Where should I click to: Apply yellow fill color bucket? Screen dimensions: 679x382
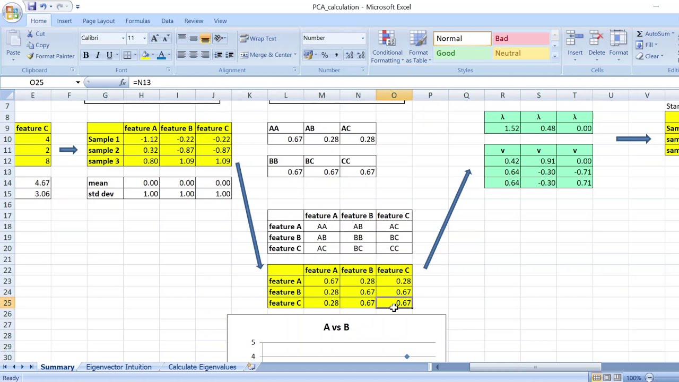point(145,55)
